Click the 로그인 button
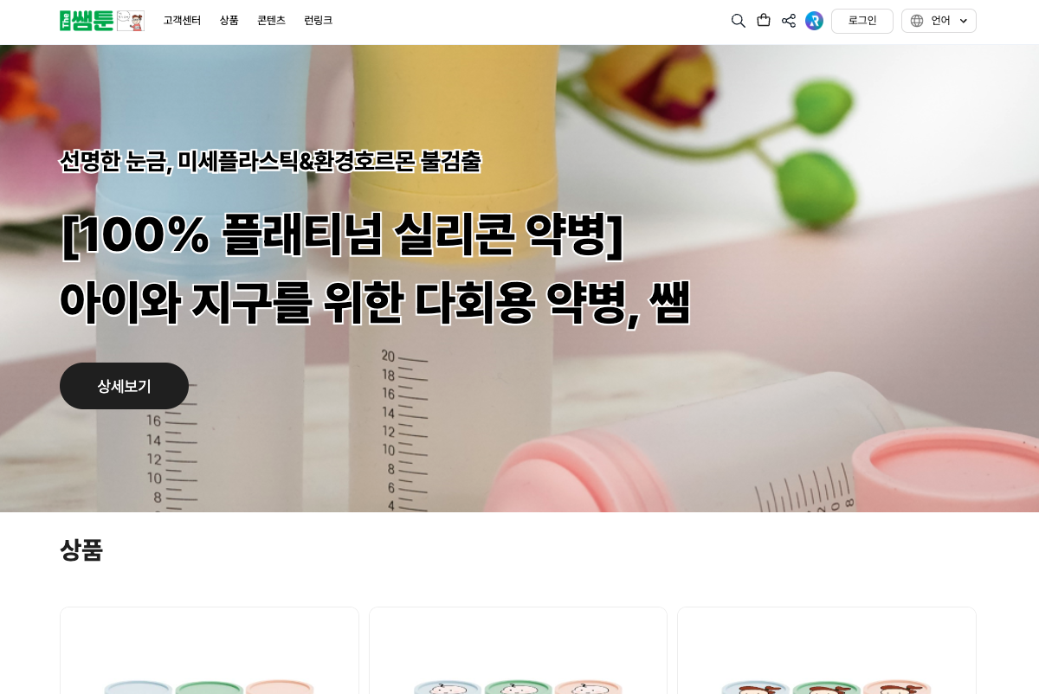Viewport: 1039px width, 694px height. [x=862, y=21]
